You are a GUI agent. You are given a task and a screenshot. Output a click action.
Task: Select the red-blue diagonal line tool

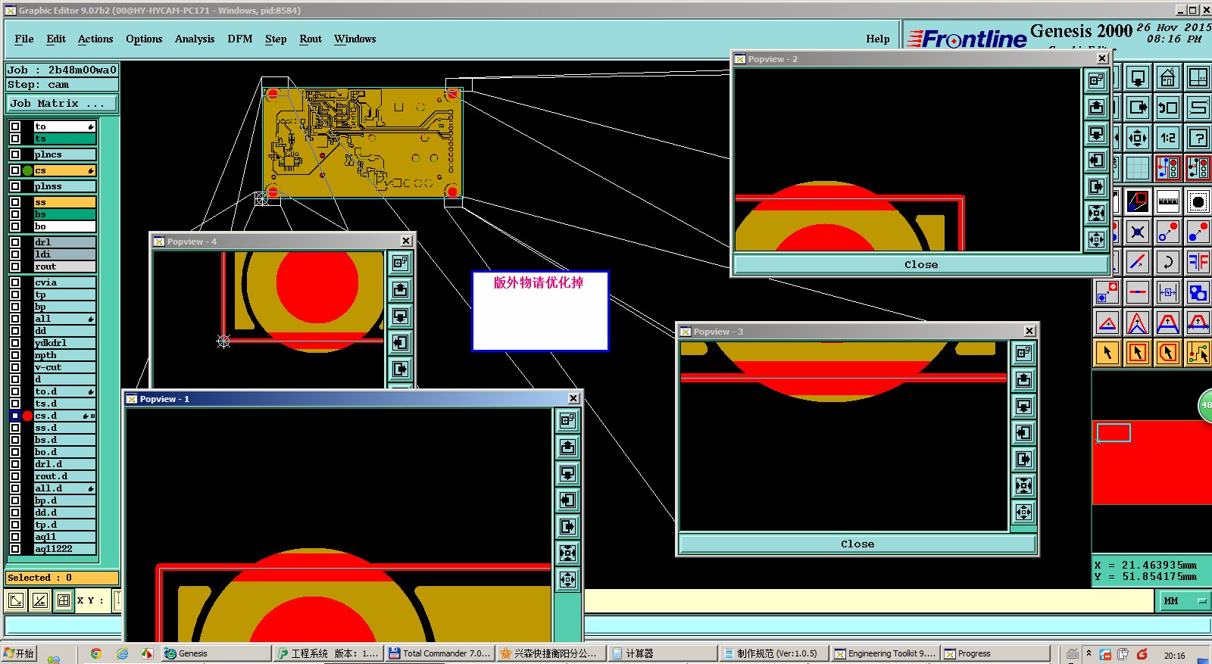[x=1137, y=262]
